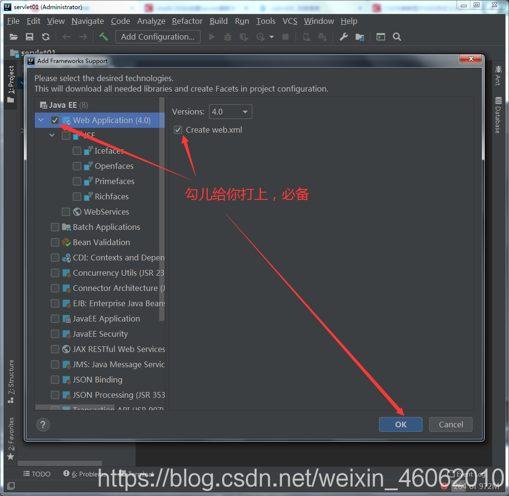Click the Project Structure icon
The height and width of the screenshot is (496, 509).
point(360,37)
